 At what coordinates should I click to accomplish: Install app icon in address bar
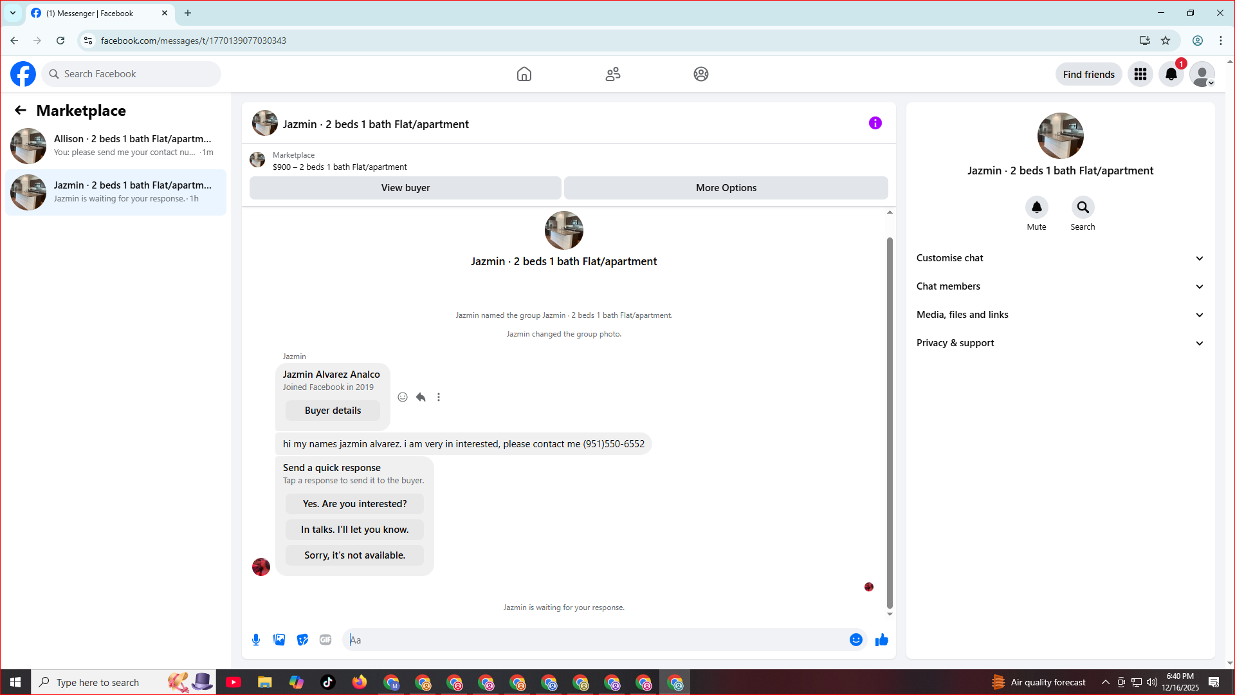click(1145, 41)
